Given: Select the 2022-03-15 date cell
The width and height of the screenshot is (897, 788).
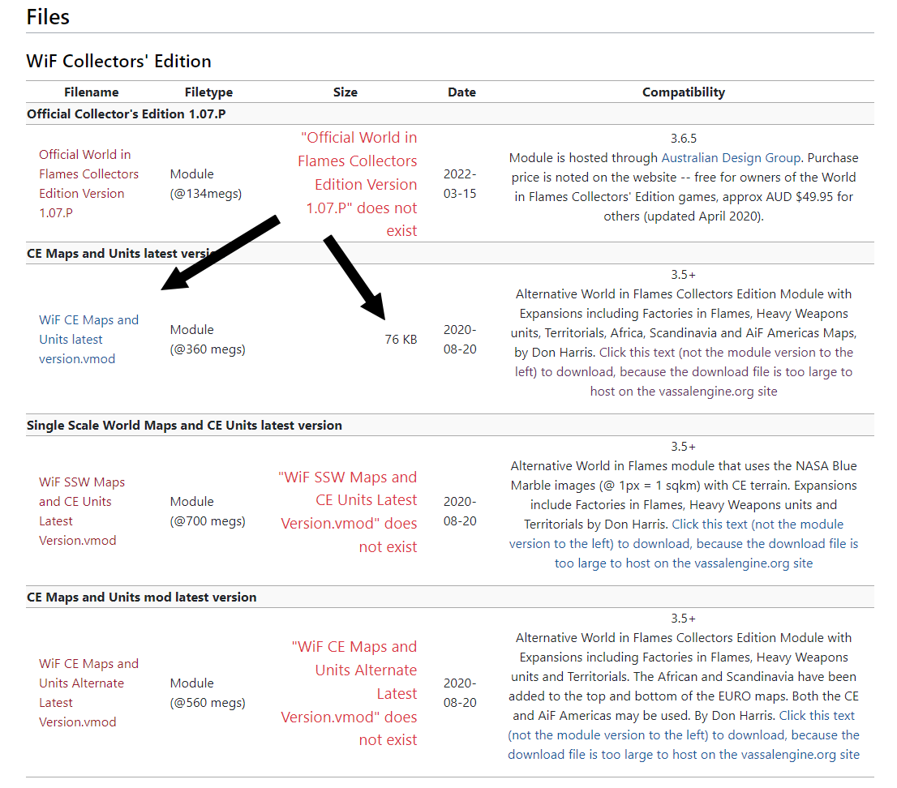Looking at the screenshot, I should [460, 183].
